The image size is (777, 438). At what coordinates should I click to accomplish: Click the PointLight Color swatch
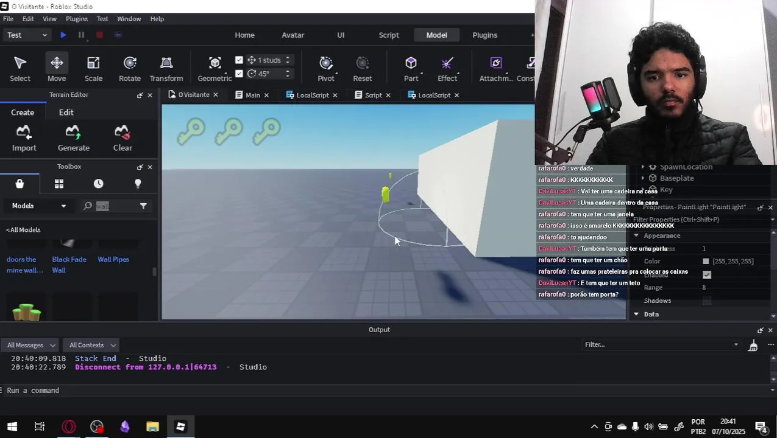coord(706,262)
